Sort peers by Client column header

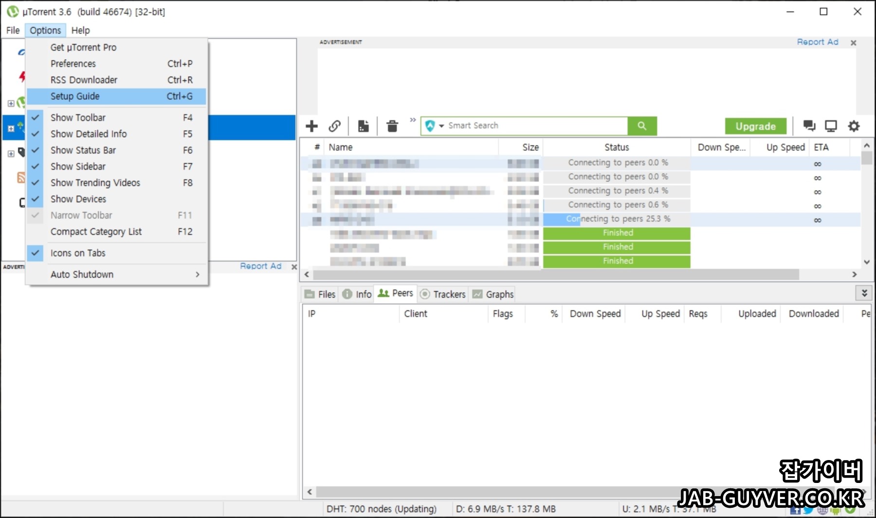(x=443, y=314)
